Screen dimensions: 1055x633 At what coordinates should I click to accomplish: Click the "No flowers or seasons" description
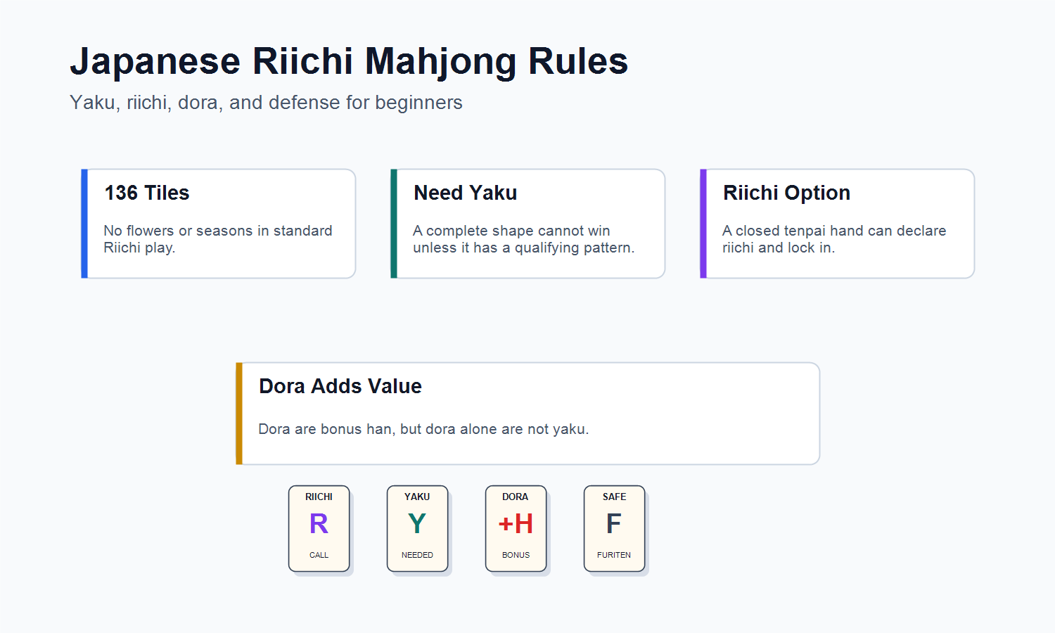click(x=218, y=239)
